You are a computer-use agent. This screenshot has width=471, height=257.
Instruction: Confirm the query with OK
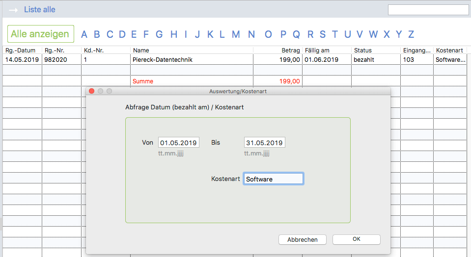coord(356,239)
